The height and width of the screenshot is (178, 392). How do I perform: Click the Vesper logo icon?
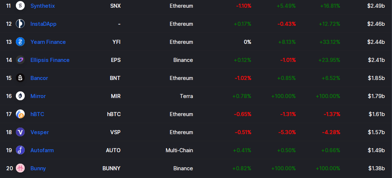20,132
